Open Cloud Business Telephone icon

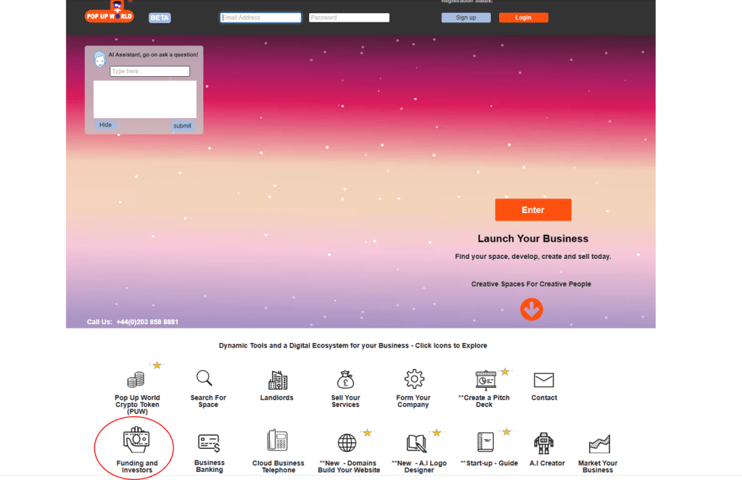(277, 441)
